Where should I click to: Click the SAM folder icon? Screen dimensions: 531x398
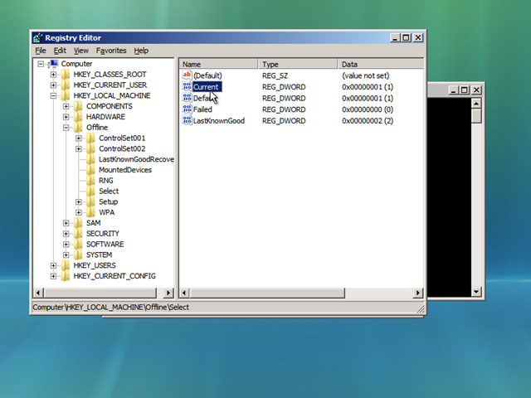click(78, 223)
